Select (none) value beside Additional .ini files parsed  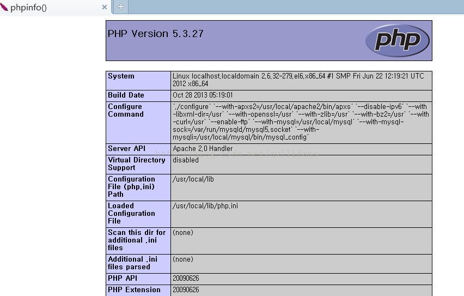pos(183,259)
